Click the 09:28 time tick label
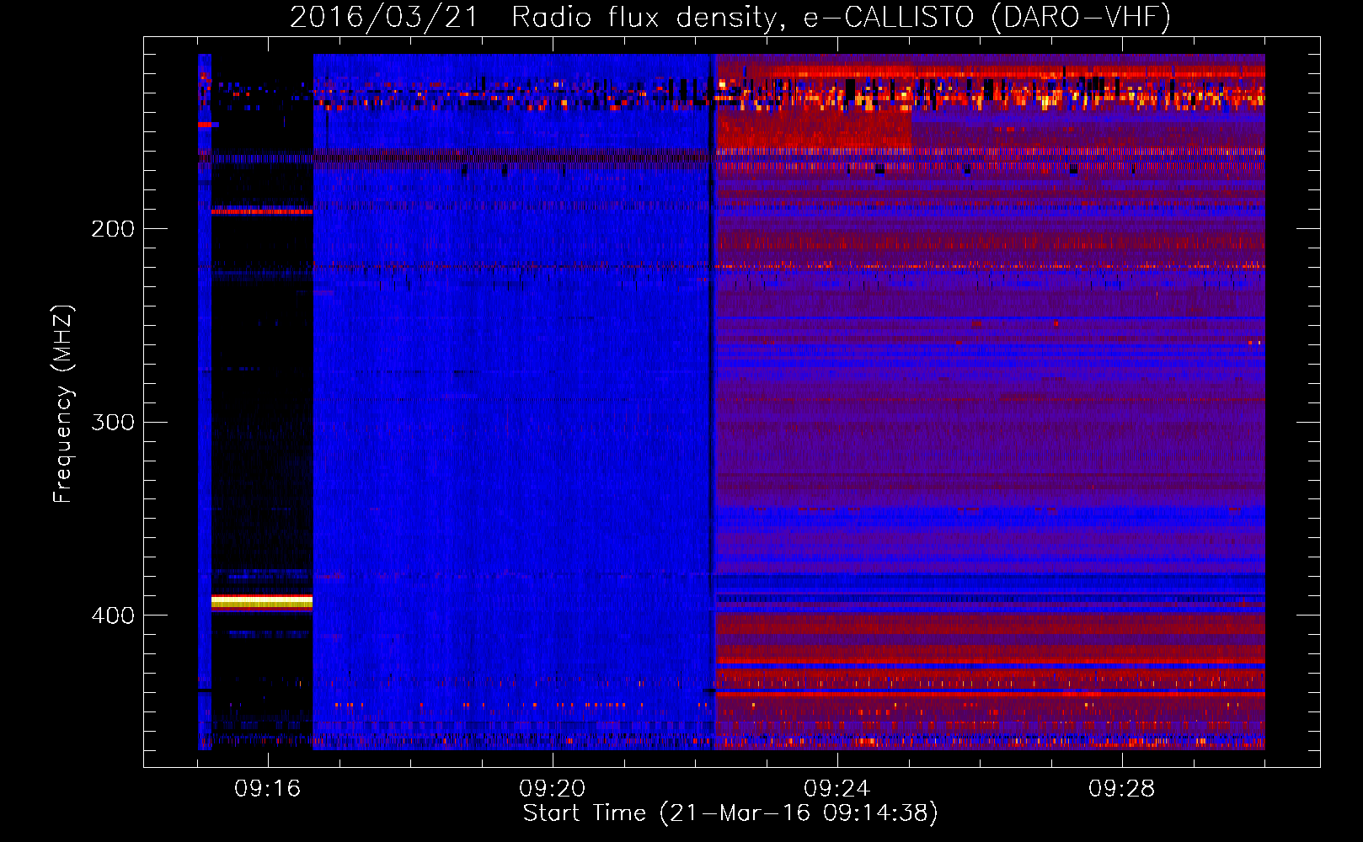1363x842 pixels. point(1122,789)
